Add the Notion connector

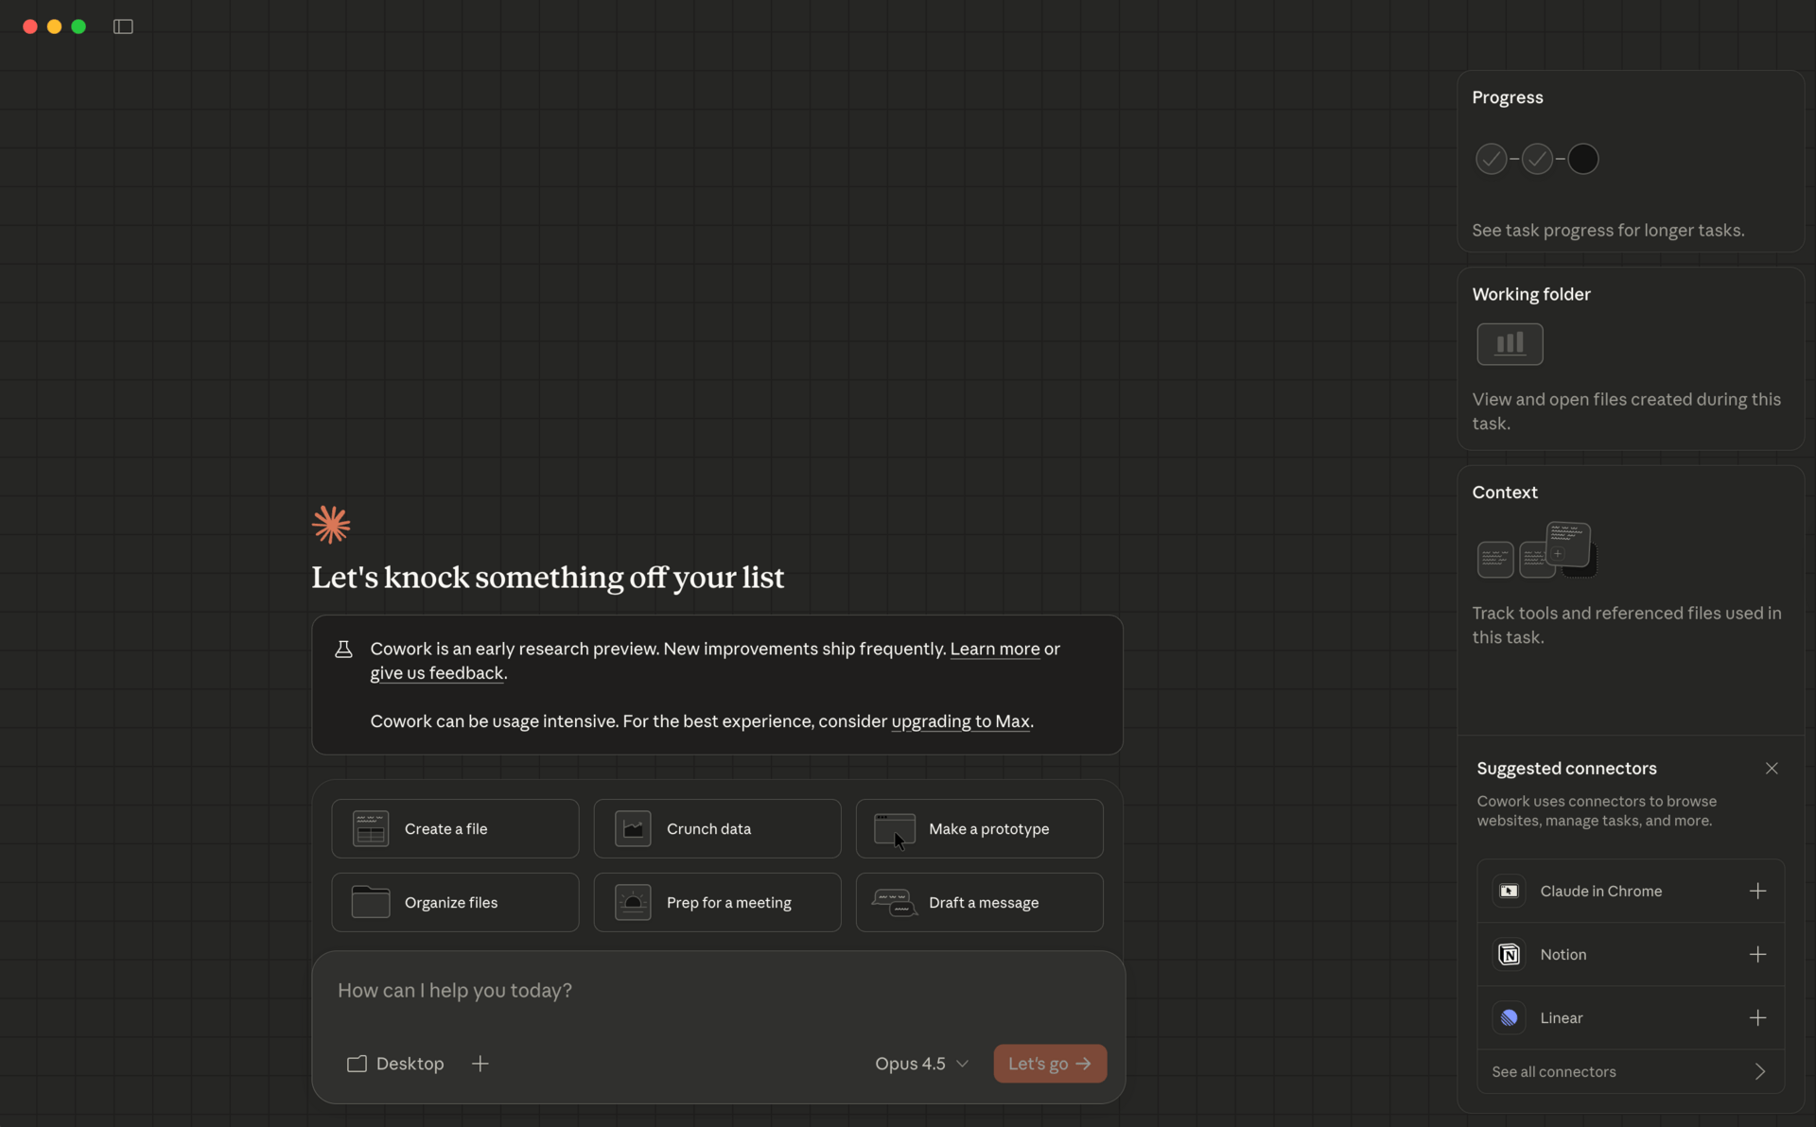tap(1757, 954)
